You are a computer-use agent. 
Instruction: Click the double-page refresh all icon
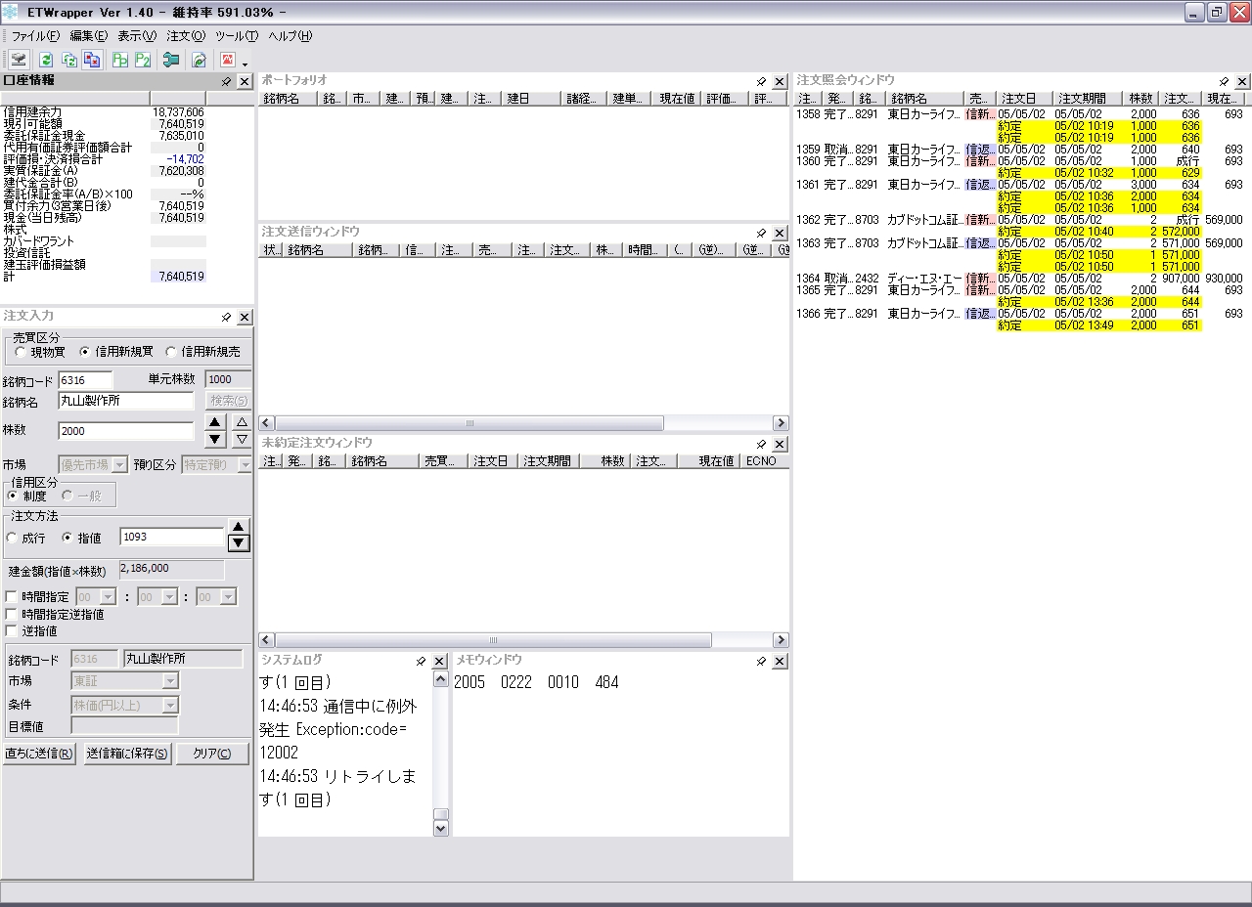[69, 60]
